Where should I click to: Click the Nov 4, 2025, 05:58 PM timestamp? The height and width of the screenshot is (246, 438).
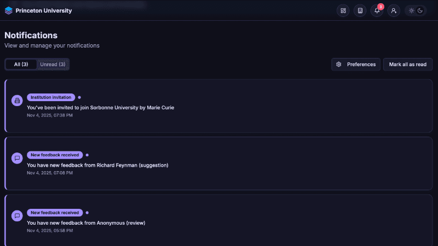tap(50, 231)
